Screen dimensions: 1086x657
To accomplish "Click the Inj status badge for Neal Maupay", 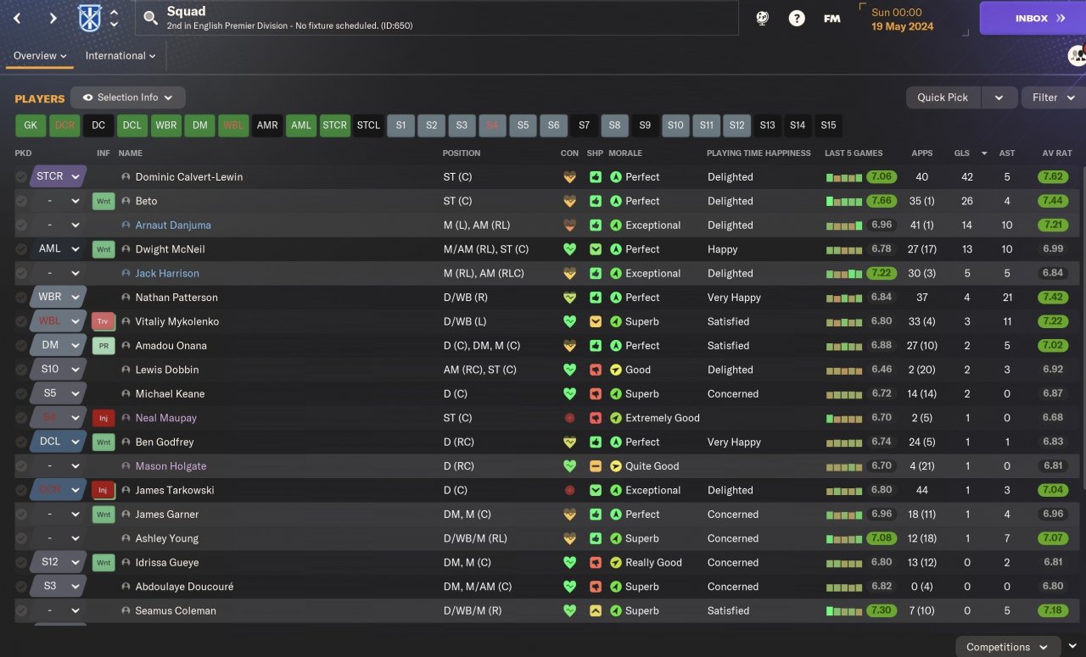I will click(104, 418).
